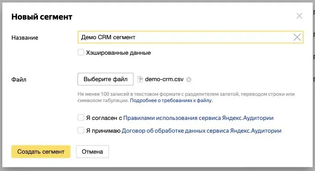
Task: Open Договор об обработке данных link
Action: 201,131
